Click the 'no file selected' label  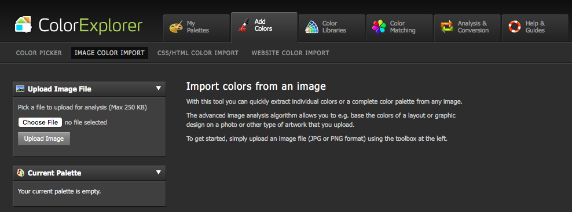tap(86, 123)
